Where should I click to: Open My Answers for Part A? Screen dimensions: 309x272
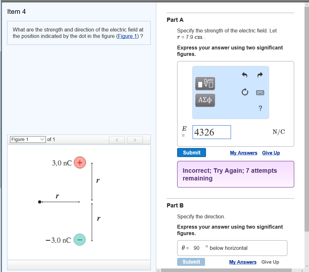(244, 153)
